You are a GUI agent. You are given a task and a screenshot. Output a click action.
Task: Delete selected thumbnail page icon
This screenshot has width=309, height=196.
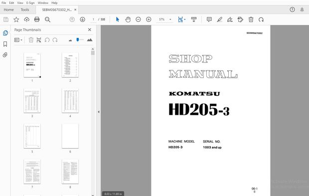click(31, 40)
